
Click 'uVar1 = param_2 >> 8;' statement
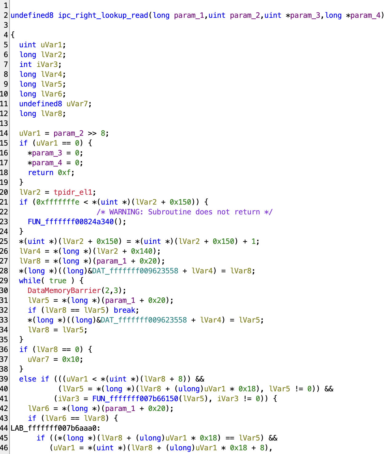pyautogui.click(x=64, y=133)
